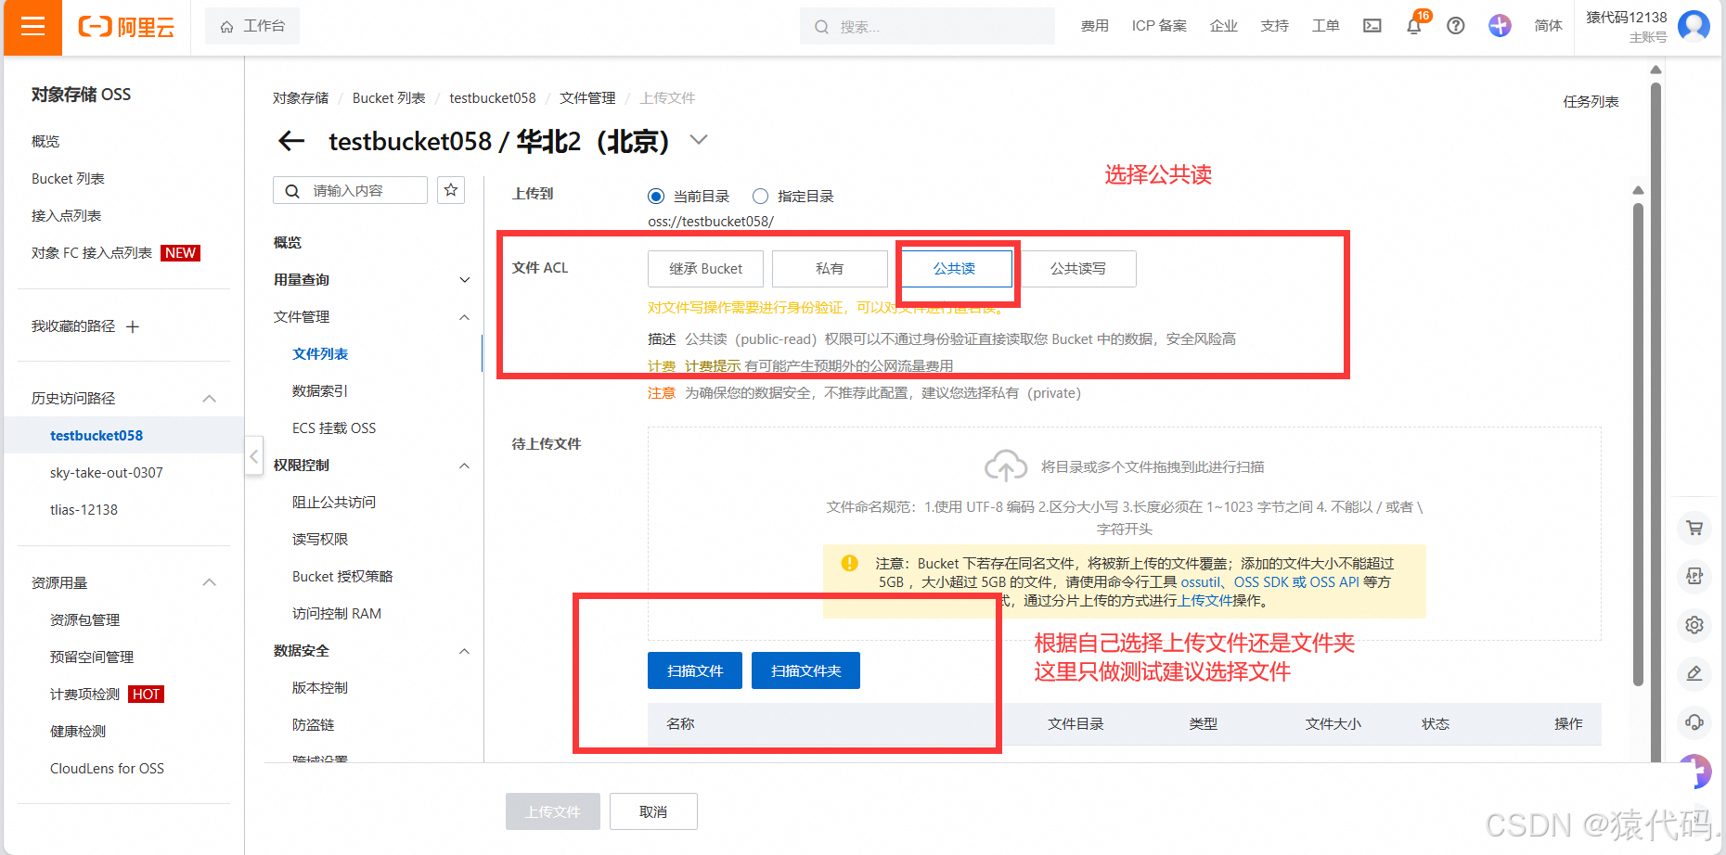Open the sky-take-out-0307 history path
Image resolution: width=1726 pixels, height=855 pixels.
[107, 472]
